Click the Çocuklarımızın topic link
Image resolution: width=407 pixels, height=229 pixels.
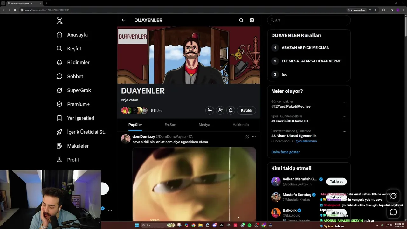pos(306,141)
